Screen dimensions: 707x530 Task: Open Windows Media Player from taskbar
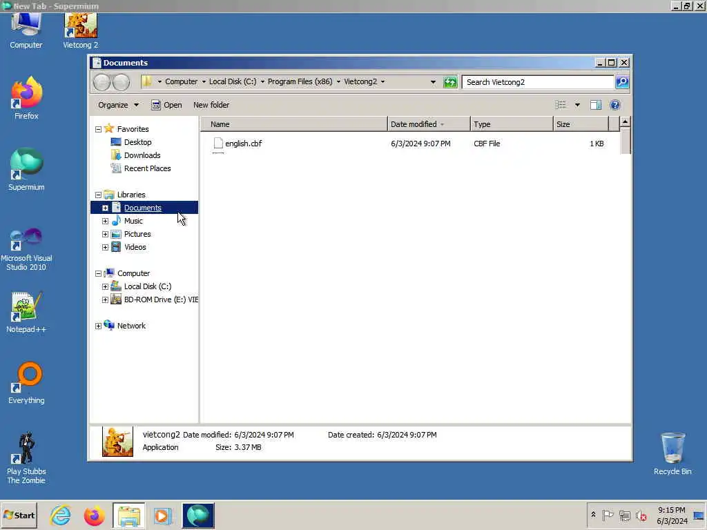point(163,515)
